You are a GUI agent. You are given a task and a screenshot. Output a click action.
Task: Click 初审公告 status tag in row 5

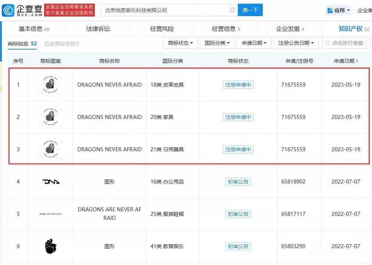pos(238,214)
